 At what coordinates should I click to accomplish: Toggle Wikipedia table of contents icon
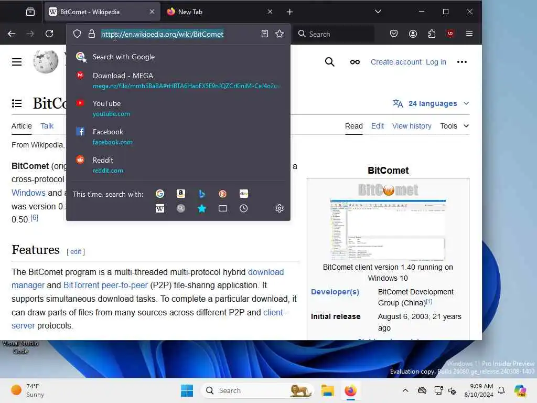click(17, 103)
